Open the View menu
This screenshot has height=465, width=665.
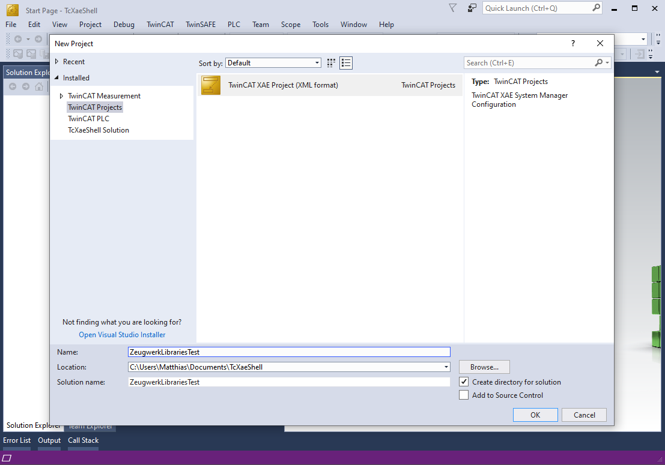tap(60, 25)
